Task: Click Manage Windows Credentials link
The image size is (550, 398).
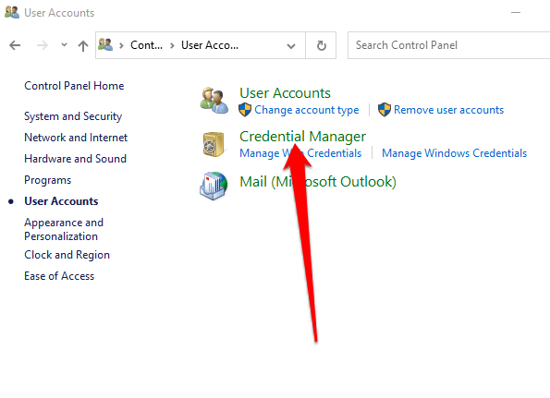Action: (454, 153)
